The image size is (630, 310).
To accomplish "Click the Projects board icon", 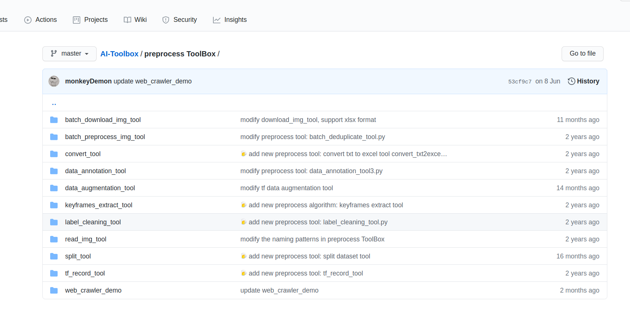I will click(77, 20).
